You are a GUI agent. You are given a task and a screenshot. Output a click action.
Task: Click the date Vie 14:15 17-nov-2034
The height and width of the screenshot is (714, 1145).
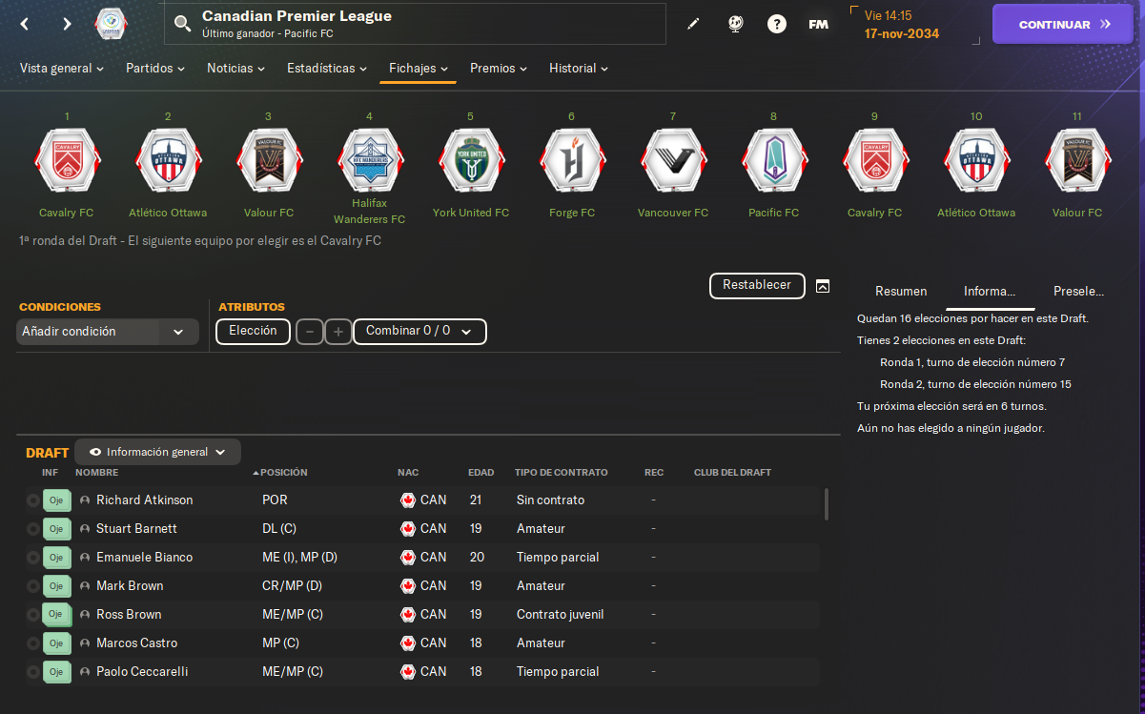tap(902, 25)
